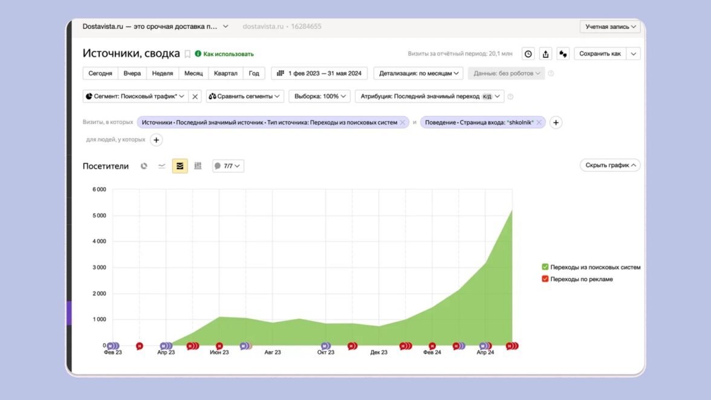The width and height of the screenshot is (711, 400).
Task: Switch to column chart view icon
Action: pos(198,166)
